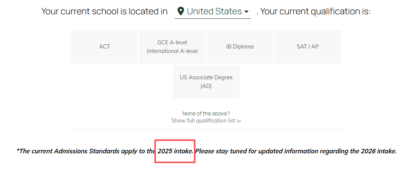Select the IB Diploma tile
This screenshot has width=404, height=174.
click(240, 47)
